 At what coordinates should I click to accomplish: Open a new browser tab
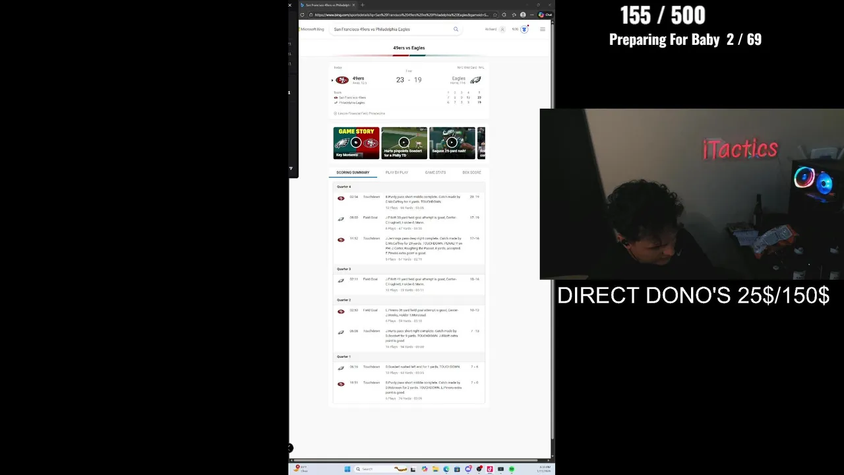(x=362, y=5)
